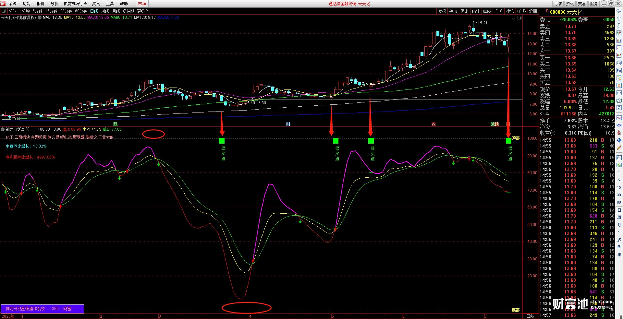Expand the 云天化 main chart indicator dropdown
The height and width of the screenshot is (319, 623).
pyautogui.click(x=40, y=18)
